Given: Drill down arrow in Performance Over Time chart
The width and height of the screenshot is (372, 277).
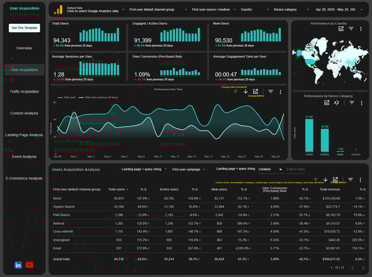Looking at the screenshot, I should 245,91.
